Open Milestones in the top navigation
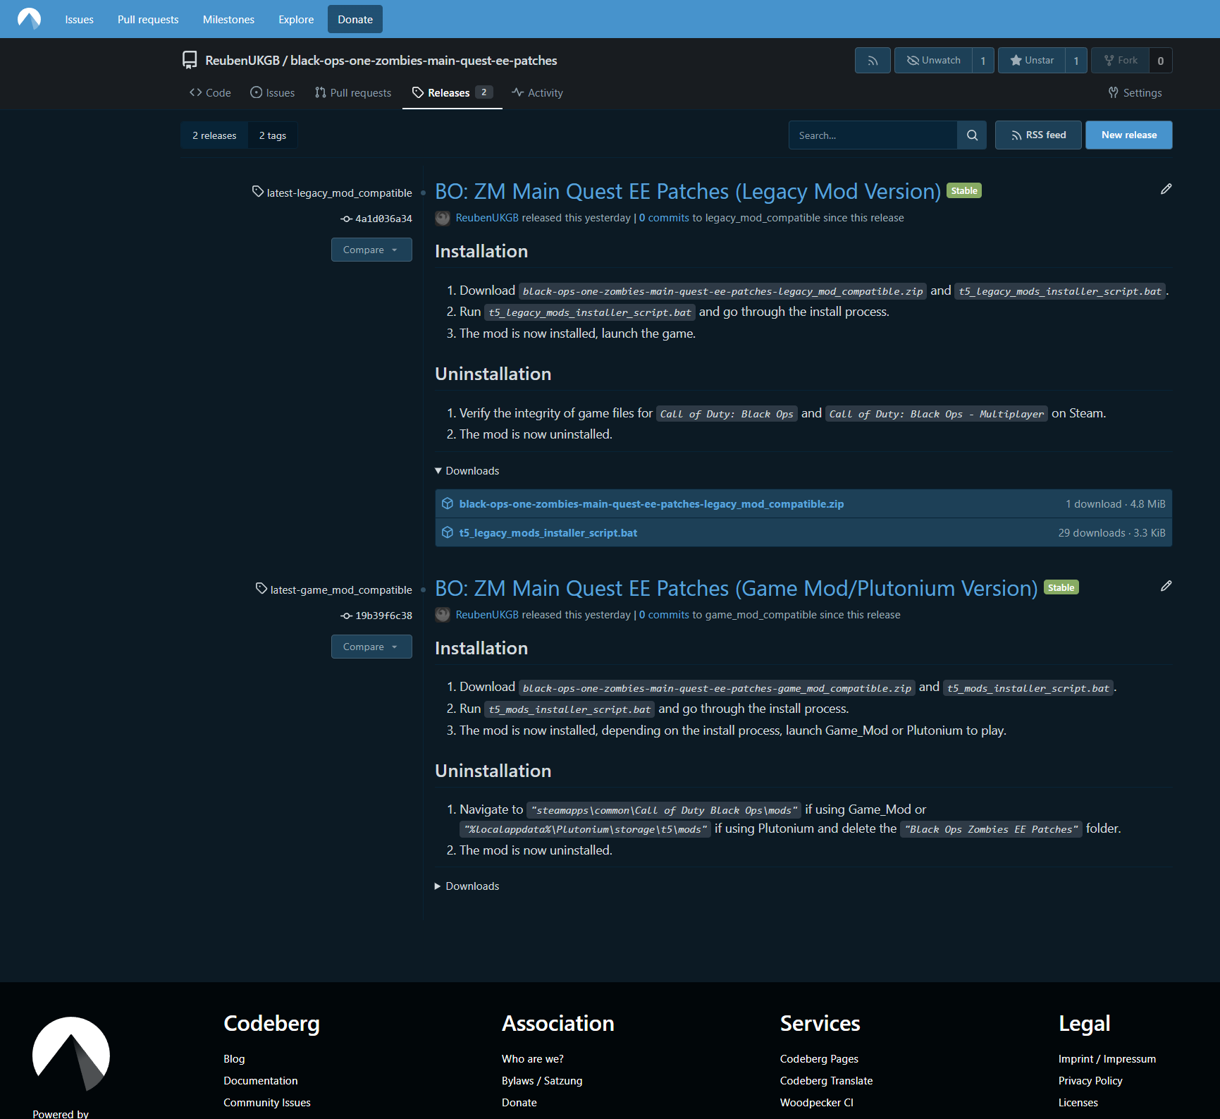Screen dimensions: 1220x1119 coord(228,20)
